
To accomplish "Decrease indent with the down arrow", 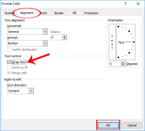I will (65, 38).
